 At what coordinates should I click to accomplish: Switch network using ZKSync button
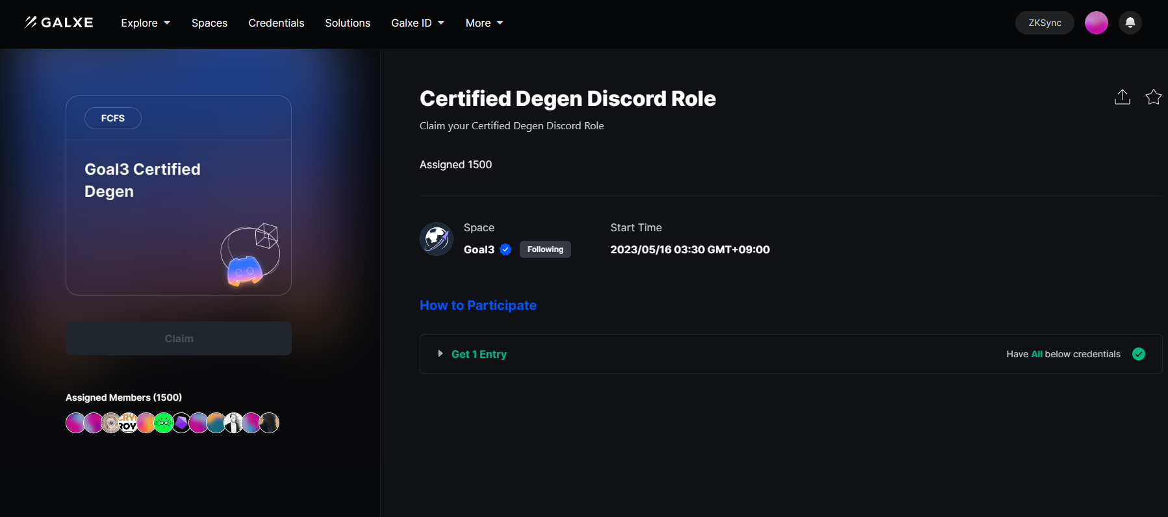tap(1045, 23)
